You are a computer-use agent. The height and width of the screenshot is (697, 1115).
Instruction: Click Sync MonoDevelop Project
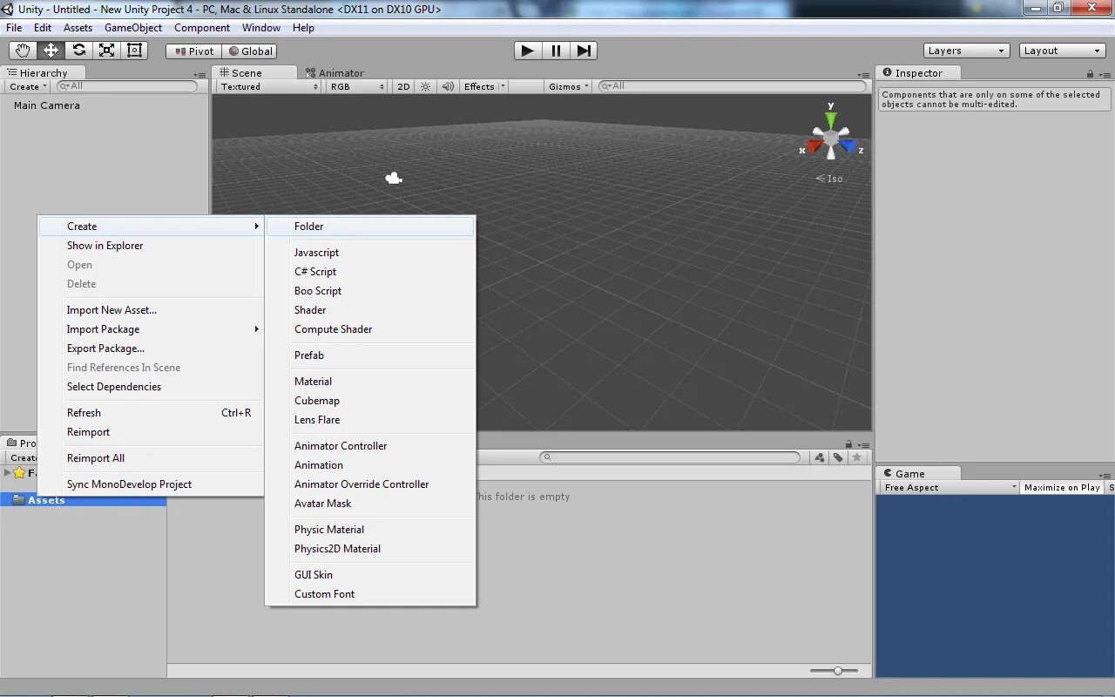tap(151, 484)
